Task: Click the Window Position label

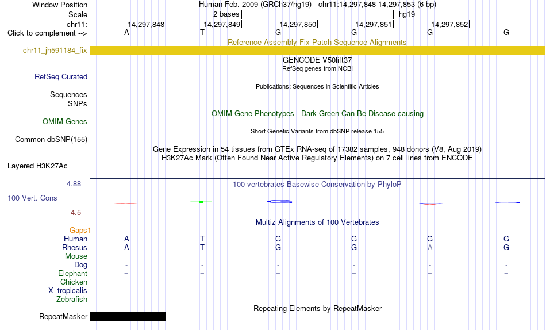Action: (60, 5)
